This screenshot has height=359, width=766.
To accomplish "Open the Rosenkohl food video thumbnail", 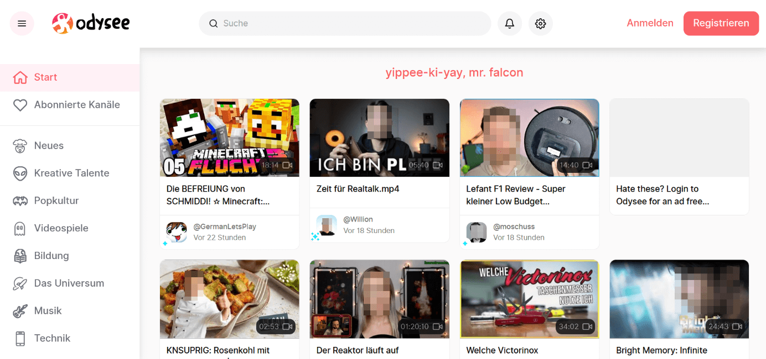I will pos(229,299).
